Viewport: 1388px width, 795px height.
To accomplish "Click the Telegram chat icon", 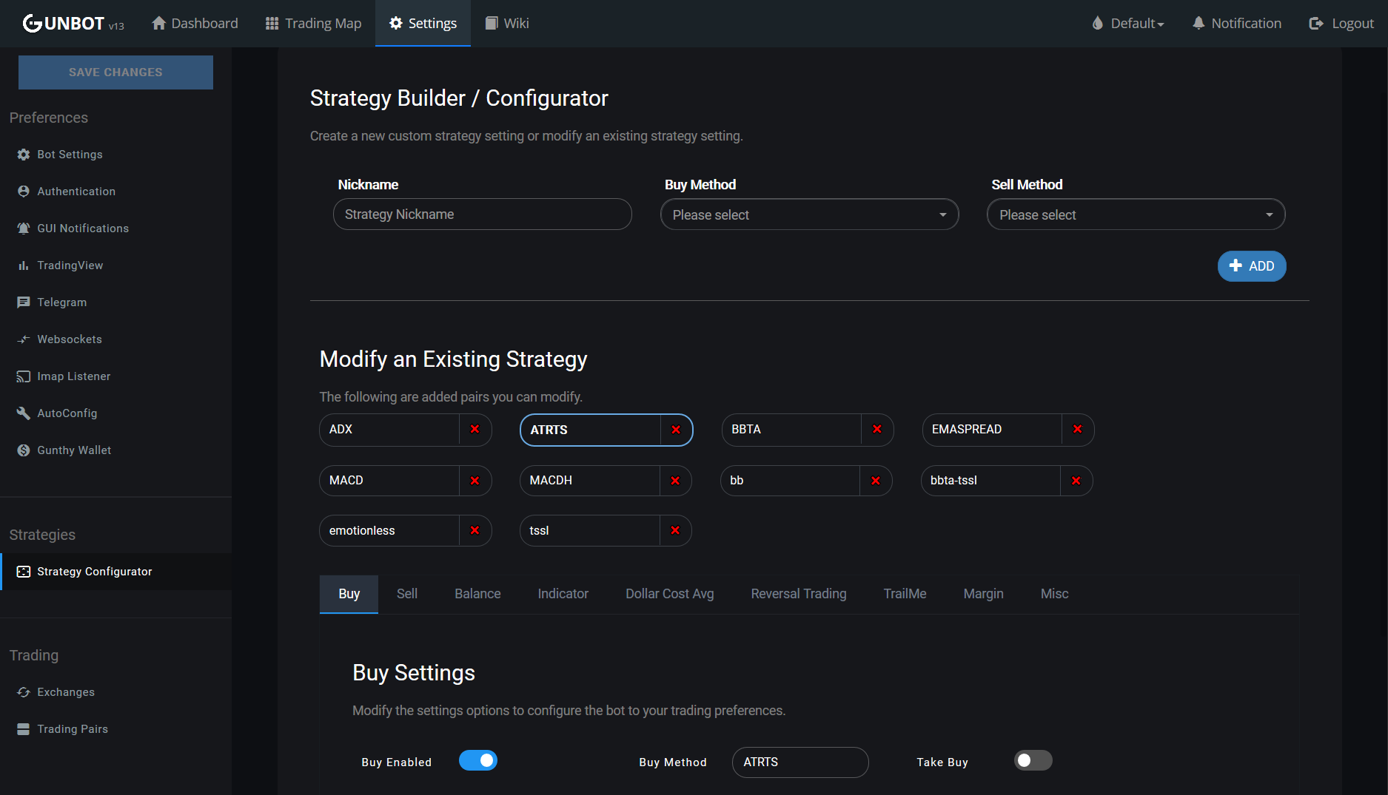I will (24, 302).
